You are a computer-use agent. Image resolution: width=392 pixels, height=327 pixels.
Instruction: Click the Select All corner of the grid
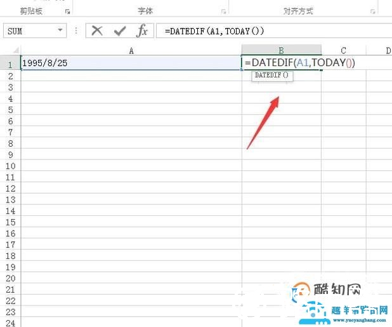(10, 51)
